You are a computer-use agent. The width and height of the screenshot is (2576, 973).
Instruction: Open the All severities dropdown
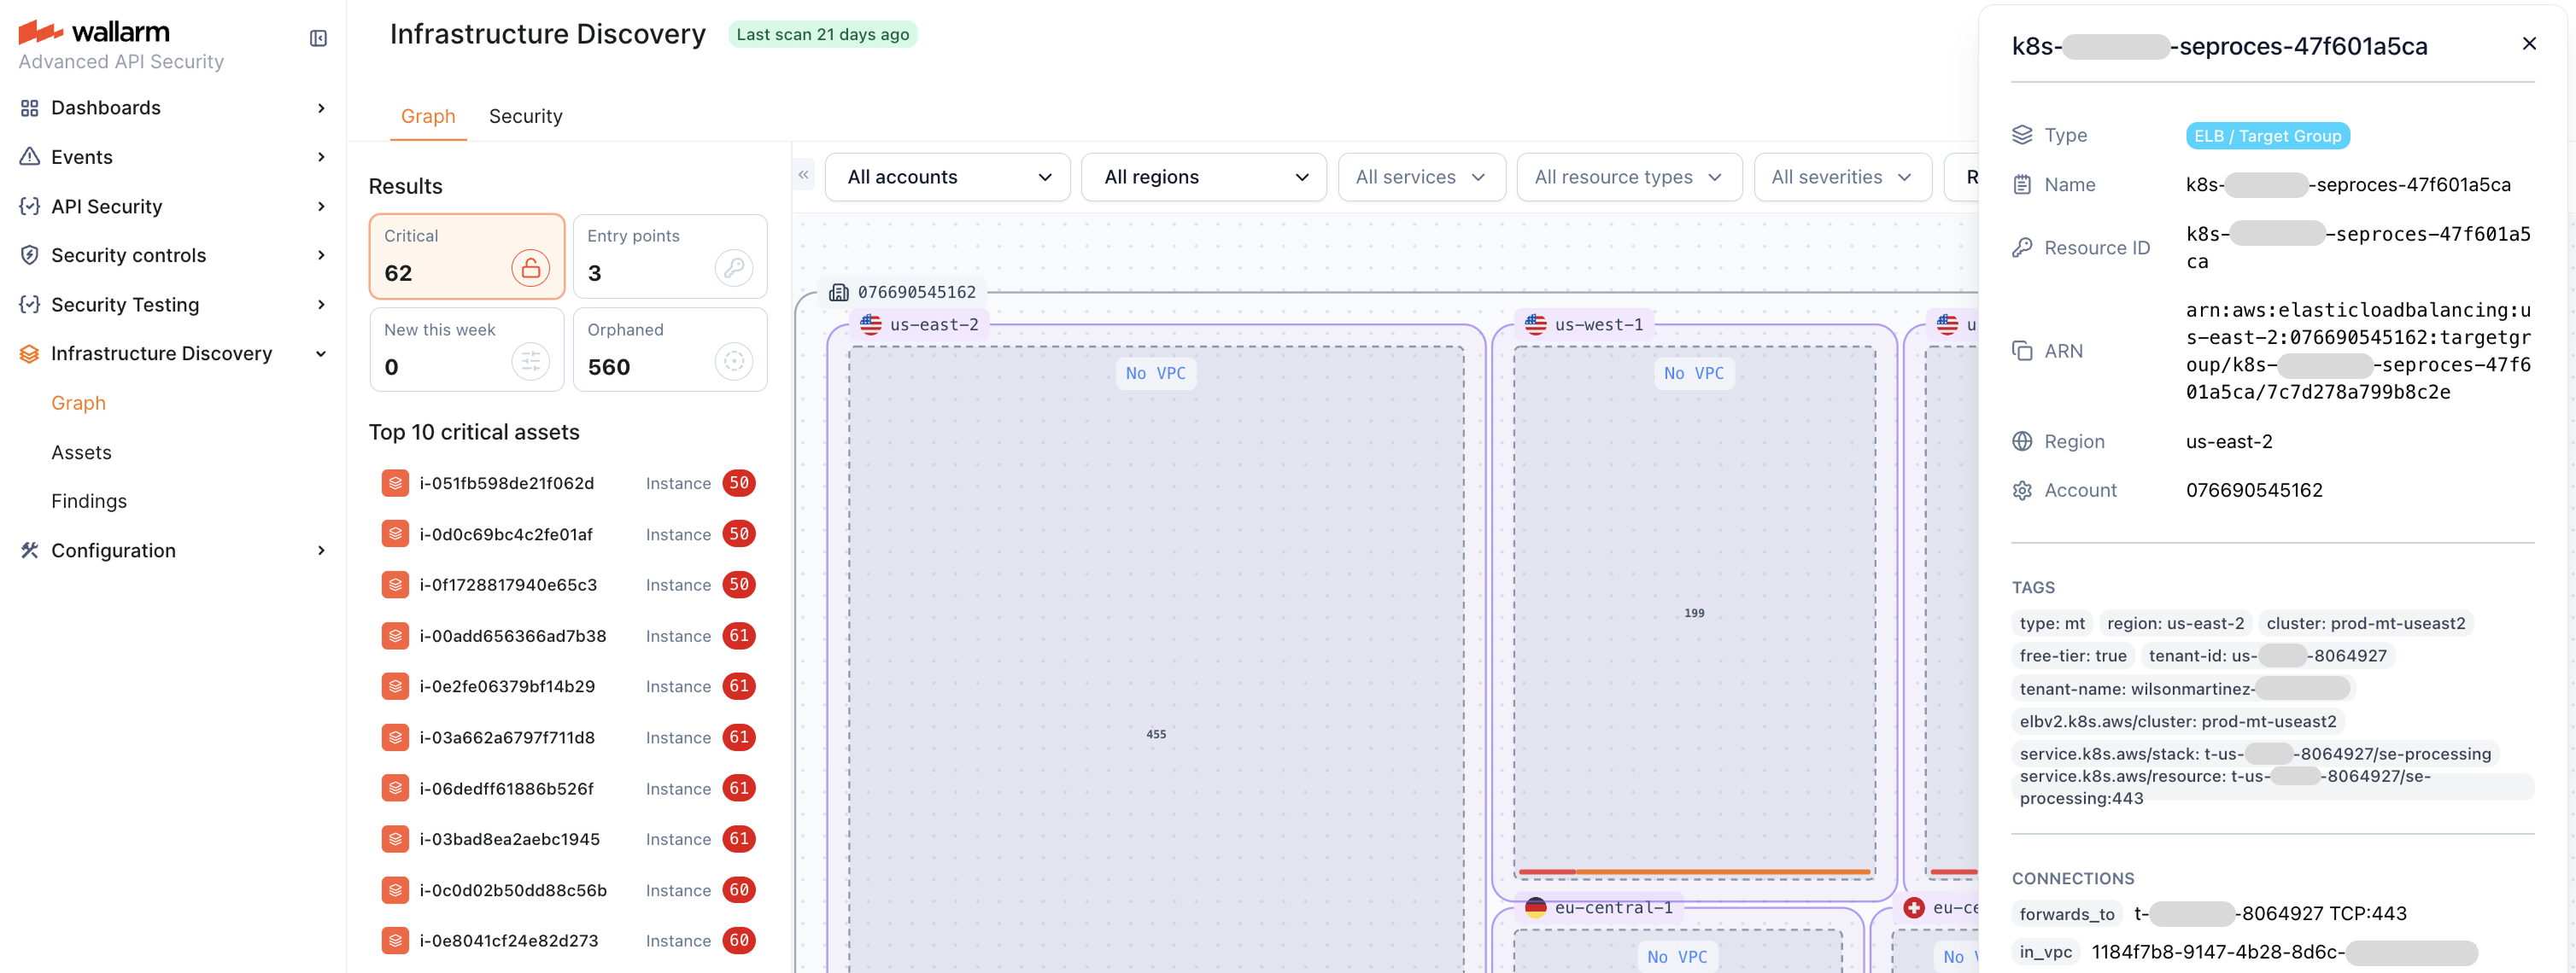pos(1842,177)
